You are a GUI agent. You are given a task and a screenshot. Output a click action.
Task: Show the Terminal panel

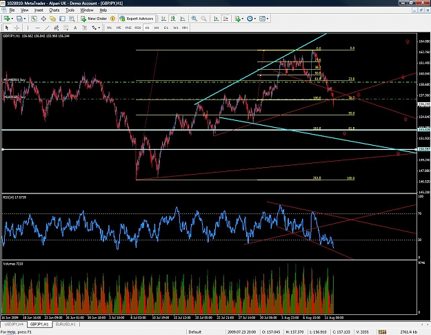pos(62,19)
